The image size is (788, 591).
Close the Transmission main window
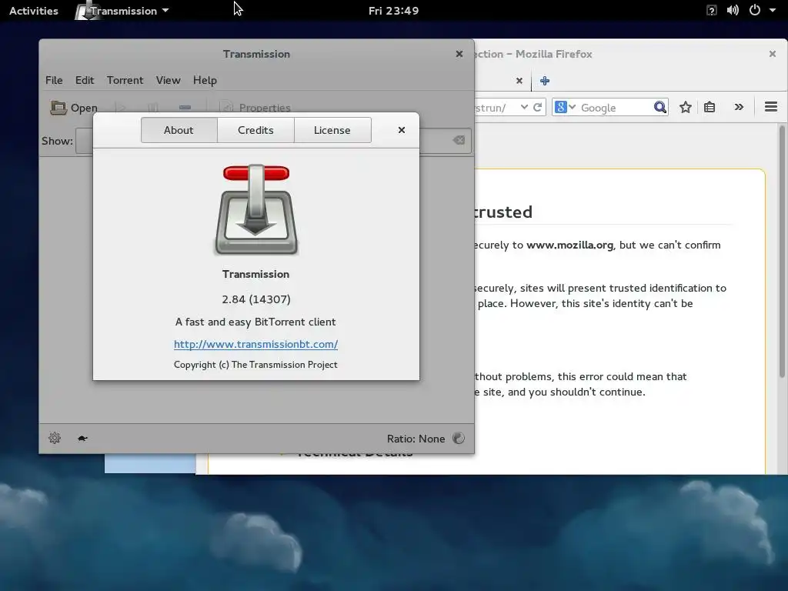459,54
